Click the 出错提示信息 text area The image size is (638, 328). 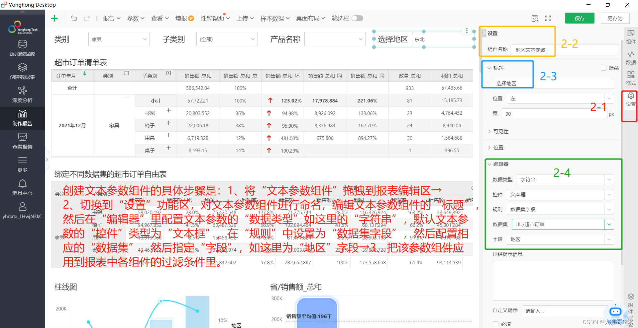coord(553,281)
